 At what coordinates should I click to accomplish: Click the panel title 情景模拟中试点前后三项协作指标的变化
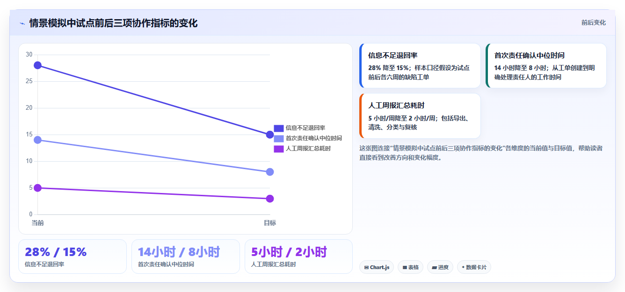pos(113,23)
